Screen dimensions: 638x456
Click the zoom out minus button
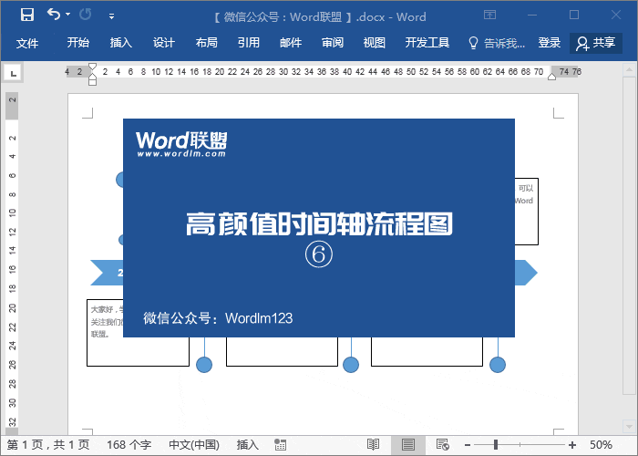coord(468,445)
